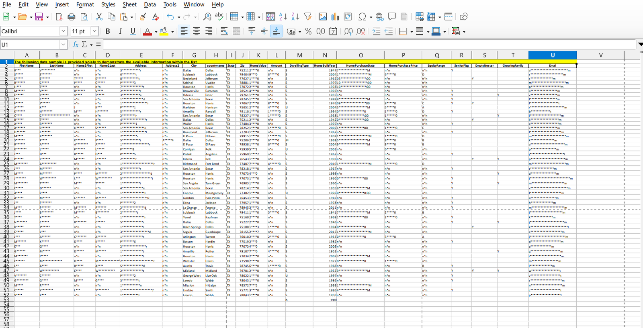The width and height of the screenshot is (643, 328).
Task: Expand the 11 pt font size dropdown
Action: click(x=94, y=31)
